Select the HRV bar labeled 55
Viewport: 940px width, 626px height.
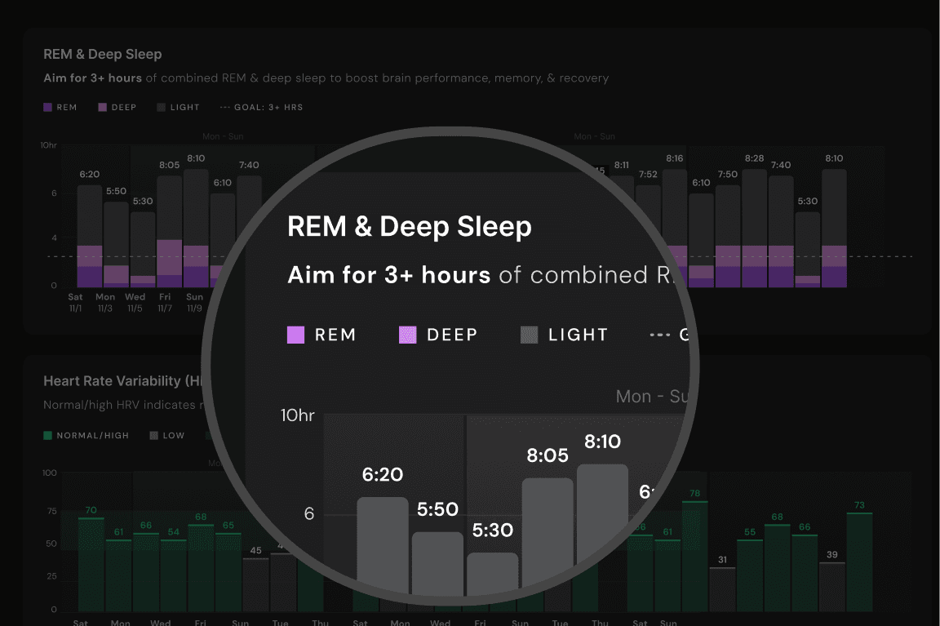[x=750, y=575]
